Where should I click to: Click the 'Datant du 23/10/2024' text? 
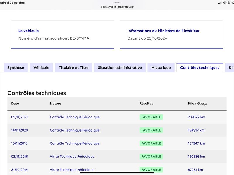(x=147, y=38)
